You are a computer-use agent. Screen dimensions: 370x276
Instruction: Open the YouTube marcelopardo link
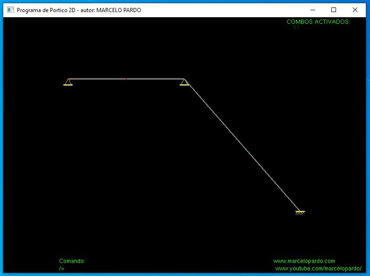[318, 269]
